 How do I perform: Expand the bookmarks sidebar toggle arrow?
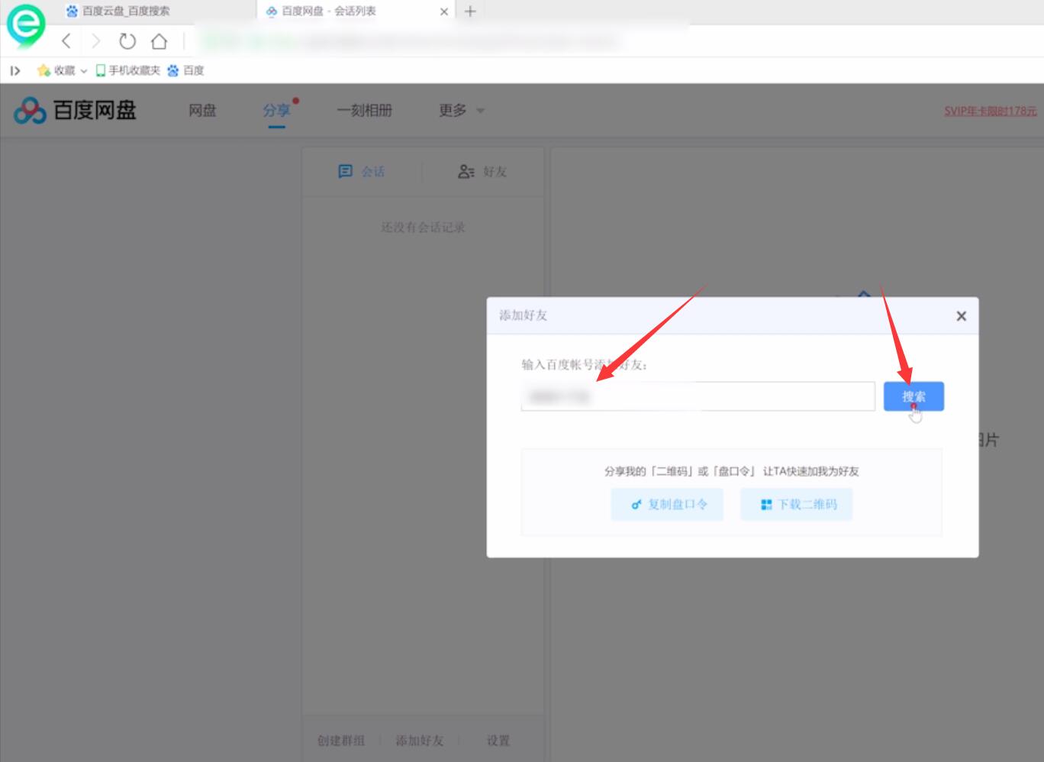(x=15, y=70)
